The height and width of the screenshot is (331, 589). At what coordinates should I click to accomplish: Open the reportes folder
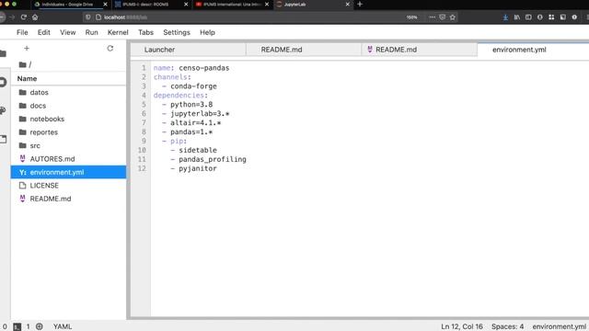click(x=68, y=132)
